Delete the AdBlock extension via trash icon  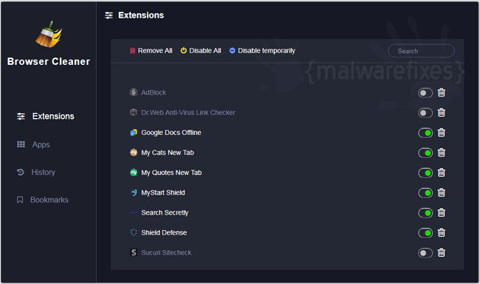click(441, 92)
